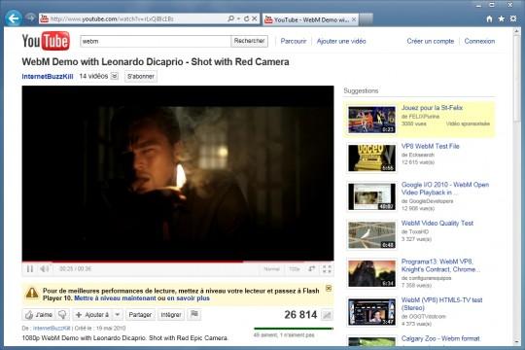The height and width of the screenshot is (350, 525).
Task: Enter fullscreen with the fullscreen icon
Action: click(327, 269)
